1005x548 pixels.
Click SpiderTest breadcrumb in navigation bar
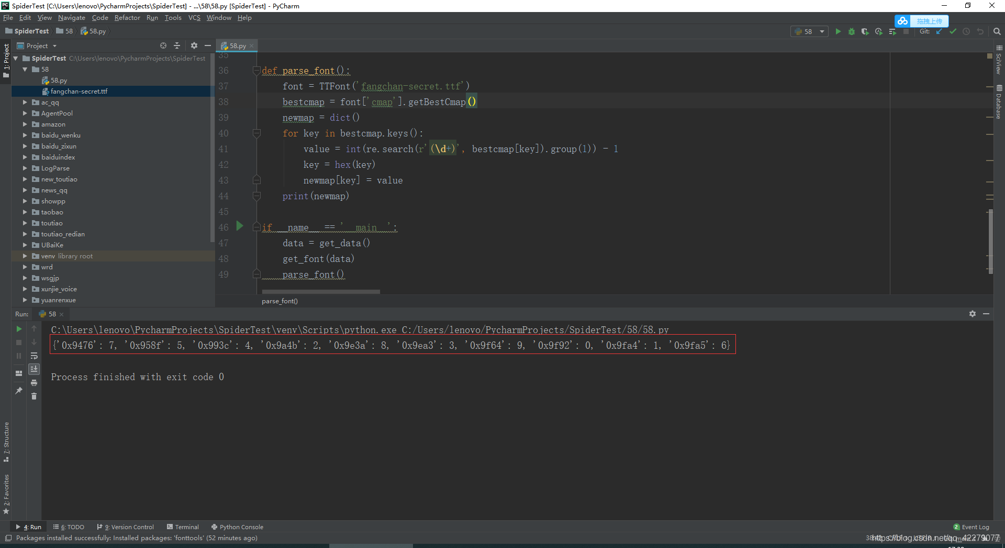(x=27, y=31)
